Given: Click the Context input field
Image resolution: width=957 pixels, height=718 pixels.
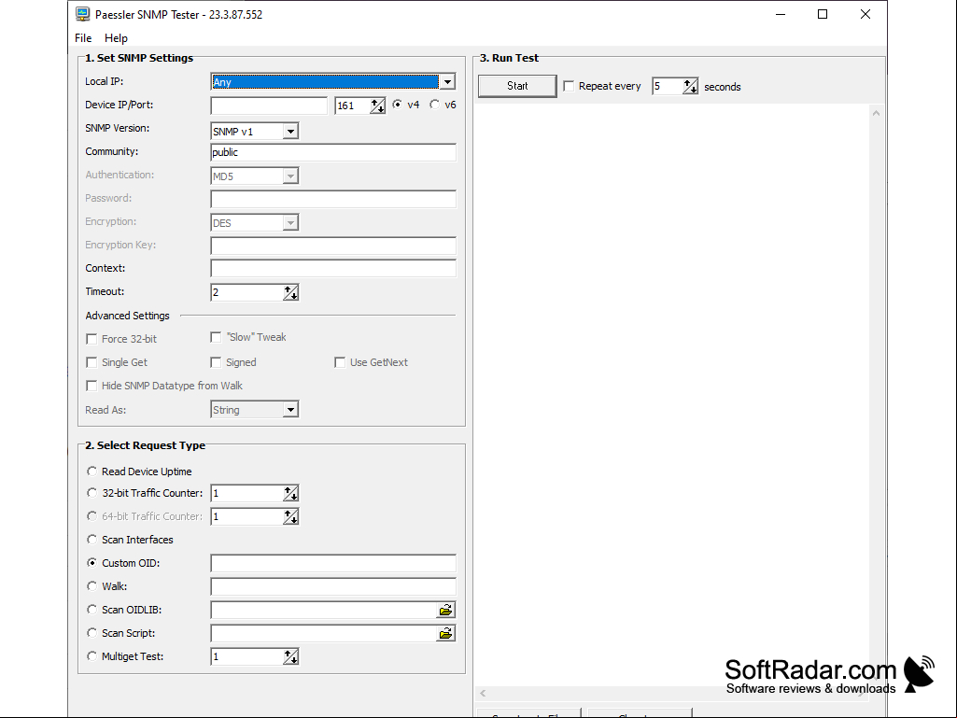Looking at the screenshot, I should point(333,268).
